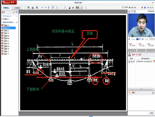Click the undo arrow icon
The width and height of the screenshot is (155, 117).
point(42,8)
